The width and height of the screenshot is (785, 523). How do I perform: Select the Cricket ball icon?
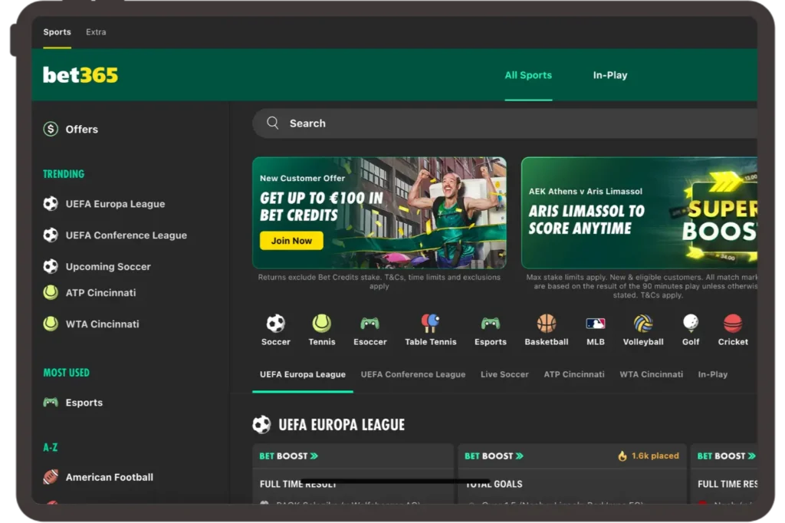[732, 324]
